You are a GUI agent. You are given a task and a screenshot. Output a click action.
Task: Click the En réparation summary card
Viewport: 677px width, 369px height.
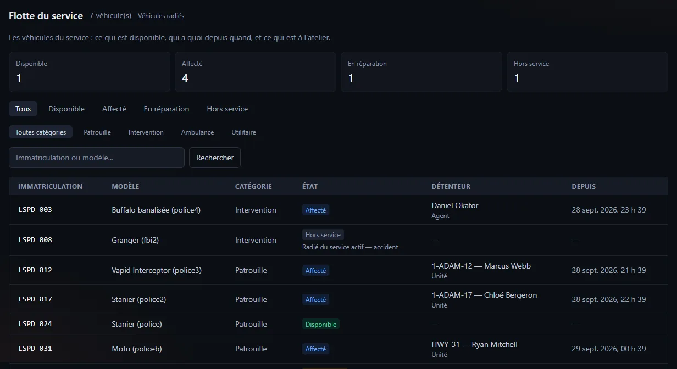421,72
